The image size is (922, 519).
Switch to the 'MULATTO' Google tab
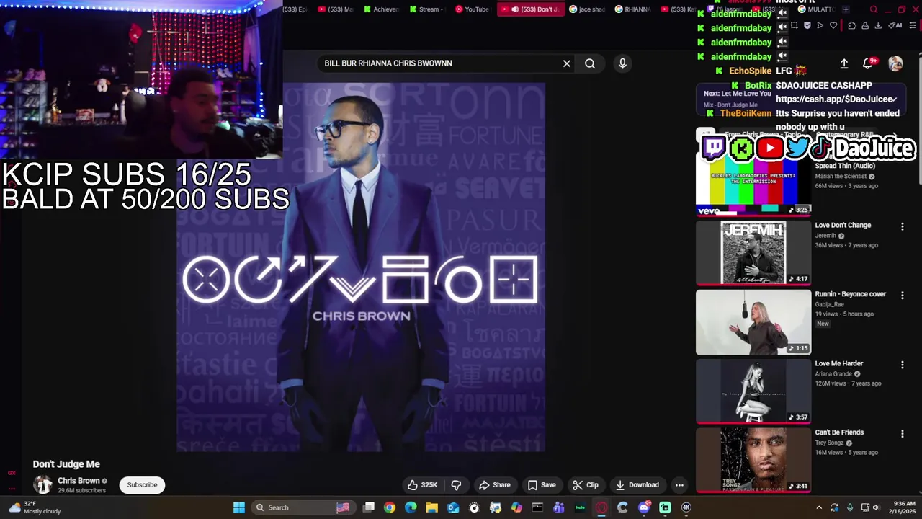[x=816, y=9]
